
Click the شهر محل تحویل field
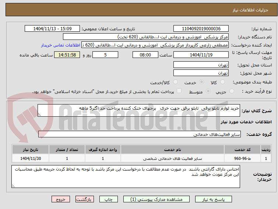201,73
